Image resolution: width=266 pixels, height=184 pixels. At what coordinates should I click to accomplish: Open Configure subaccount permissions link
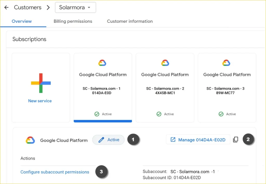(x=55, y=172)
